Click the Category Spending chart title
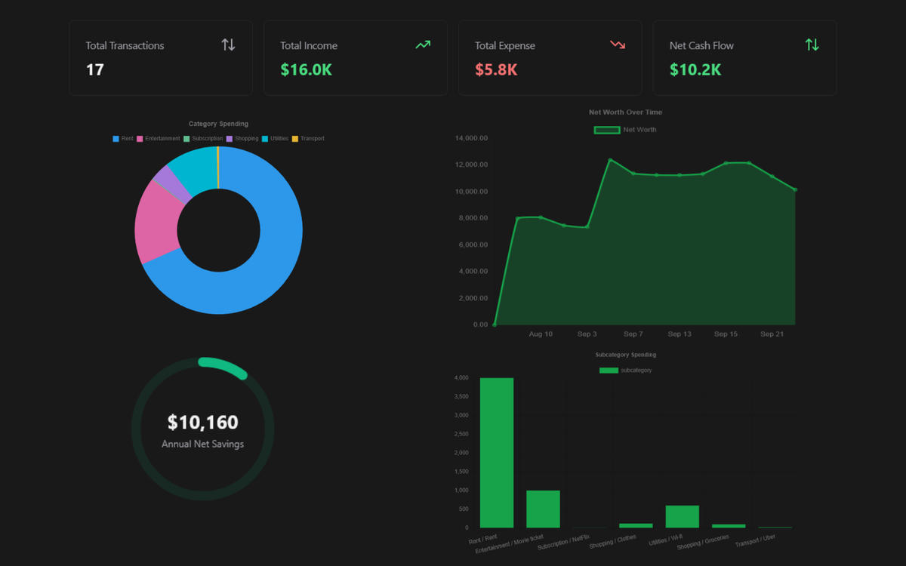The image size is (906, 566). [218, 124]
